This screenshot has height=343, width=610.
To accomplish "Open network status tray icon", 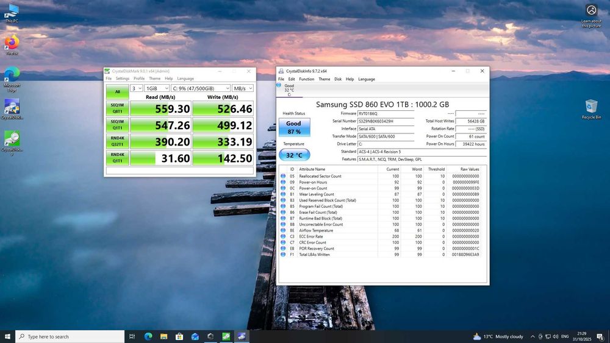I will [x=548, y=336].
